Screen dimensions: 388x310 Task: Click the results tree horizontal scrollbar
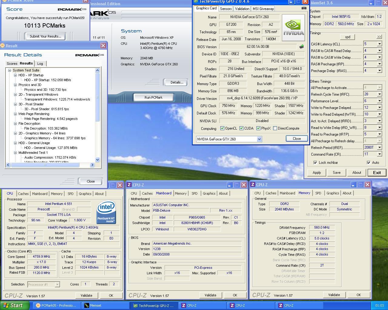[x=45, y=165]
